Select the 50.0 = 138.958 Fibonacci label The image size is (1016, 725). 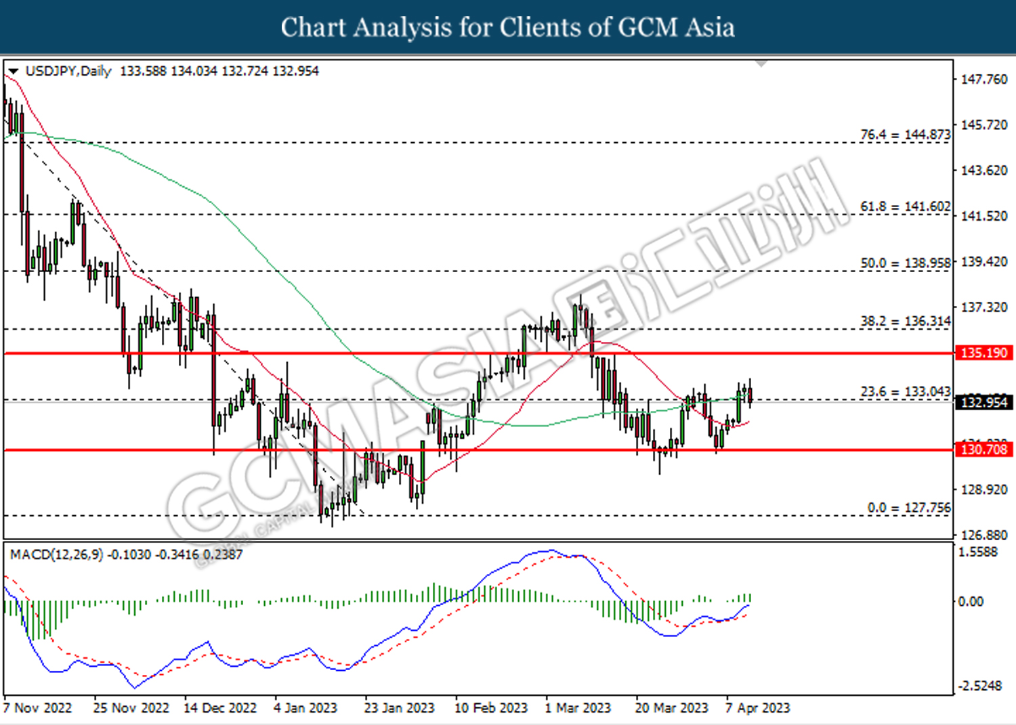click(905, 263)
